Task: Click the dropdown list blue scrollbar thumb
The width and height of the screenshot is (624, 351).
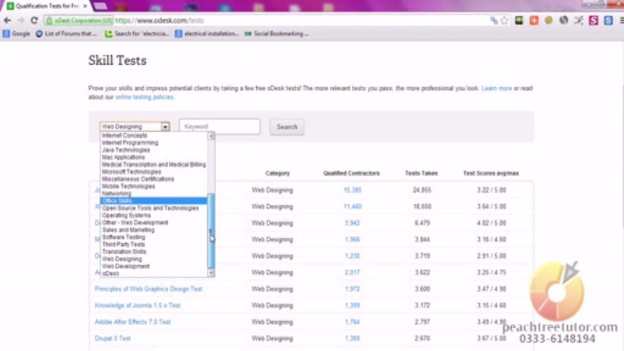Action: point(211,231)
